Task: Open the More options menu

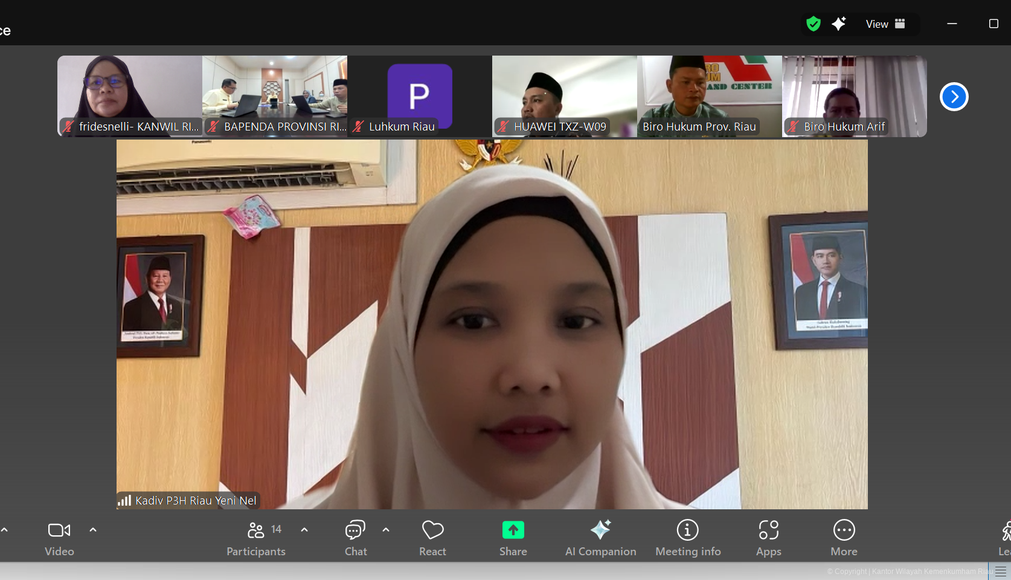Action: click(844, 537)
